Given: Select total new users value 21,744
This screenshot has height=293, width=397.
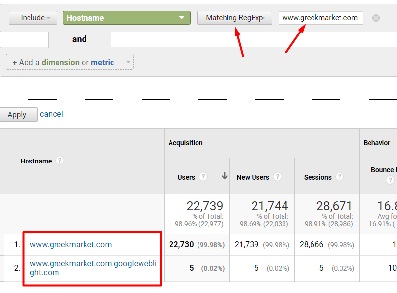Looking at the screenshot, I should click(x=270, y=206).
